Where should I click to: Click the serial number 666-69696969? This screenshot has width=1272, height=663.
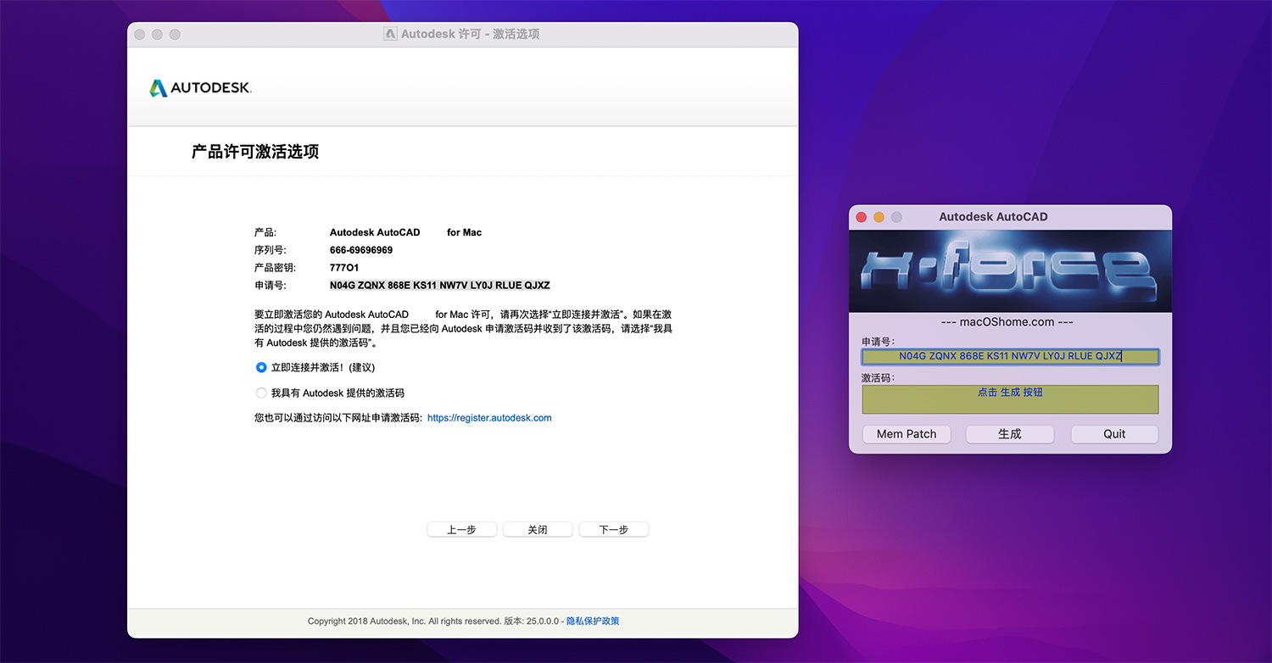[361, 250]
